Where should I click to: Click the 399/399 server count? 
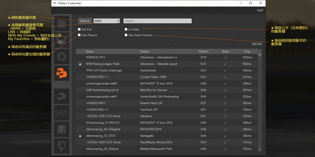(256, 44)
